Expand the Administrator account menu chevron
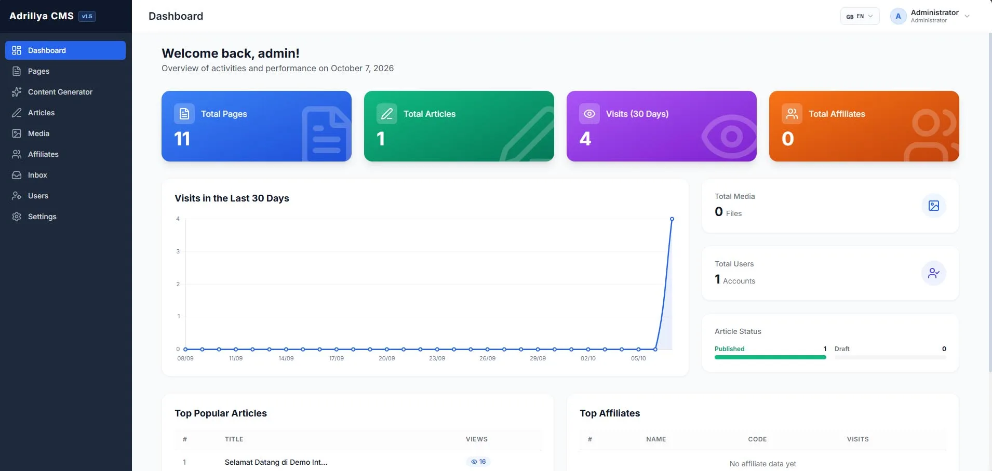Screen dimensions: 992x471 click(x=967, y=16)
